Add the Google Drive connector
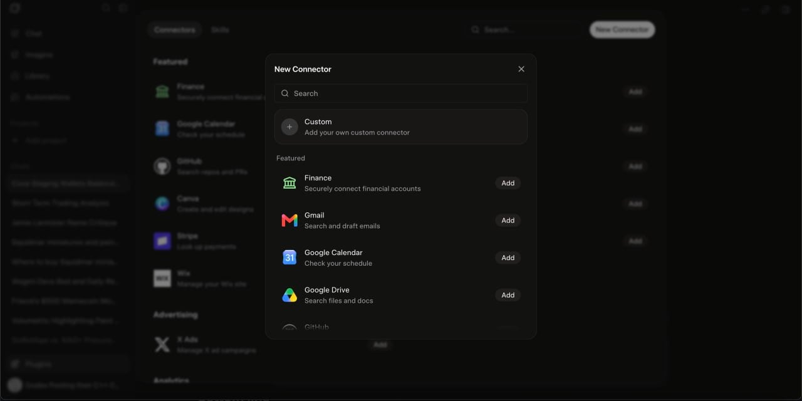This screenshot has height=401, width=802. pyautogui.click(x=508, y=295)
